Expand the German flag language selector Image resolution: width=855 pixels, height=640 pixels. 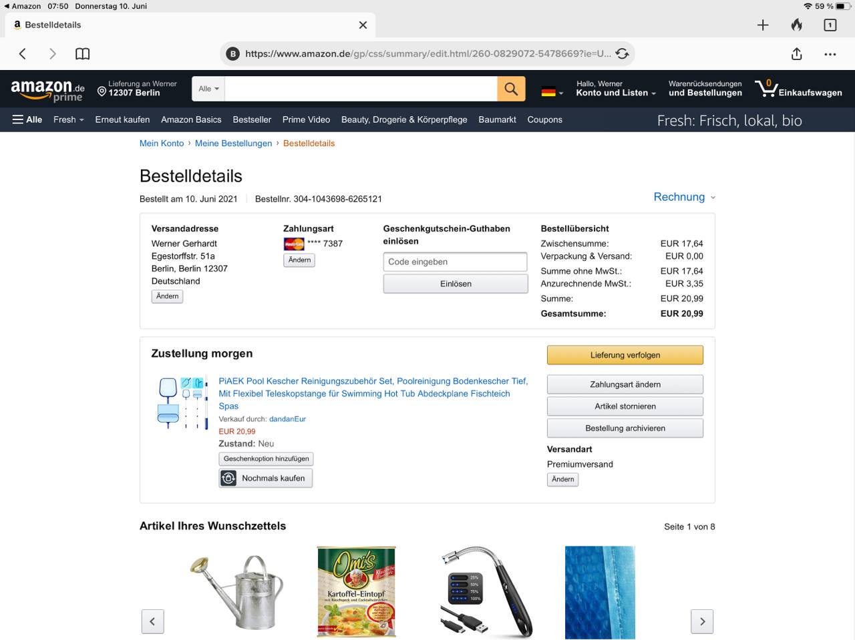552,92
